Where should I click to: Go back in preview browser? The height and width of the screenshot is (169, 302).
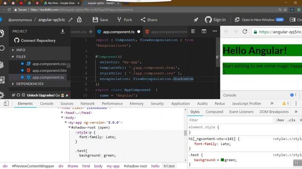226,31
